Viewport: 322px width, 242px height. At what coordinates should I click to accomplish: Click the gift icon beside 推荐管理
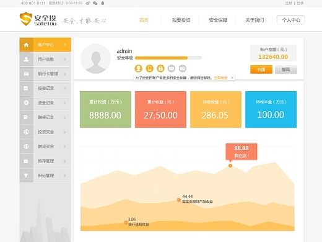coord(26,161)
